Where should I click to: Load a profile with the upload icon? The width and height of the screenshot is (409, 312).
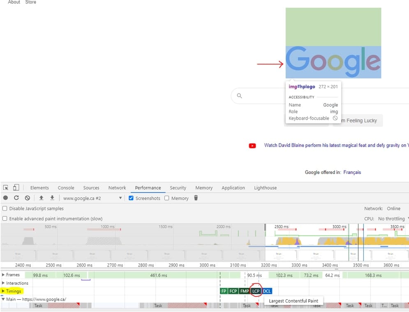point(41,198)
